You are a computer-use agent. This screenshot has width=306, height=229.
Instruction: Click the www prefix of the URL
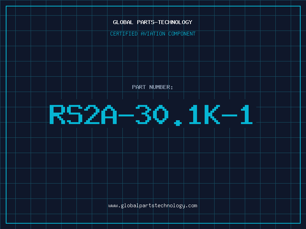113,206
